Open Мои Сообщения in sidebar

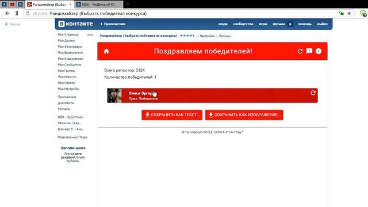[69, 65]
